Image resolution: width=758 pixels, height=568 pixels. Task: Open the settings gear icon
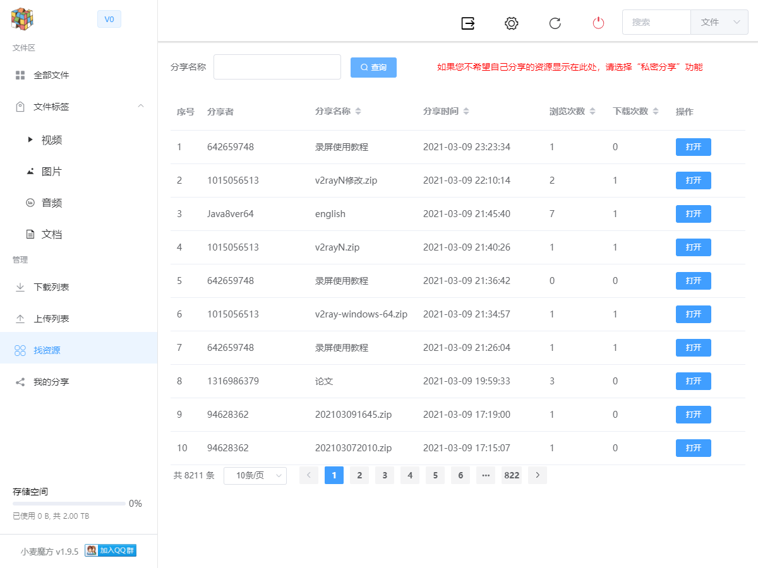(511, 23)
